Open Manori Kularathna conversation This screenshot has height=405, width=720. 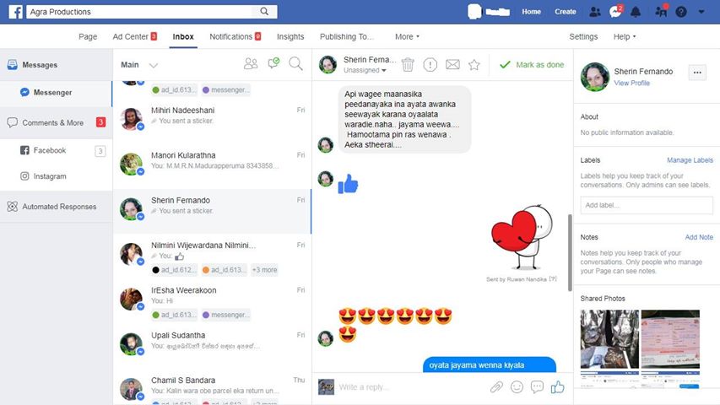coord(212,165)
